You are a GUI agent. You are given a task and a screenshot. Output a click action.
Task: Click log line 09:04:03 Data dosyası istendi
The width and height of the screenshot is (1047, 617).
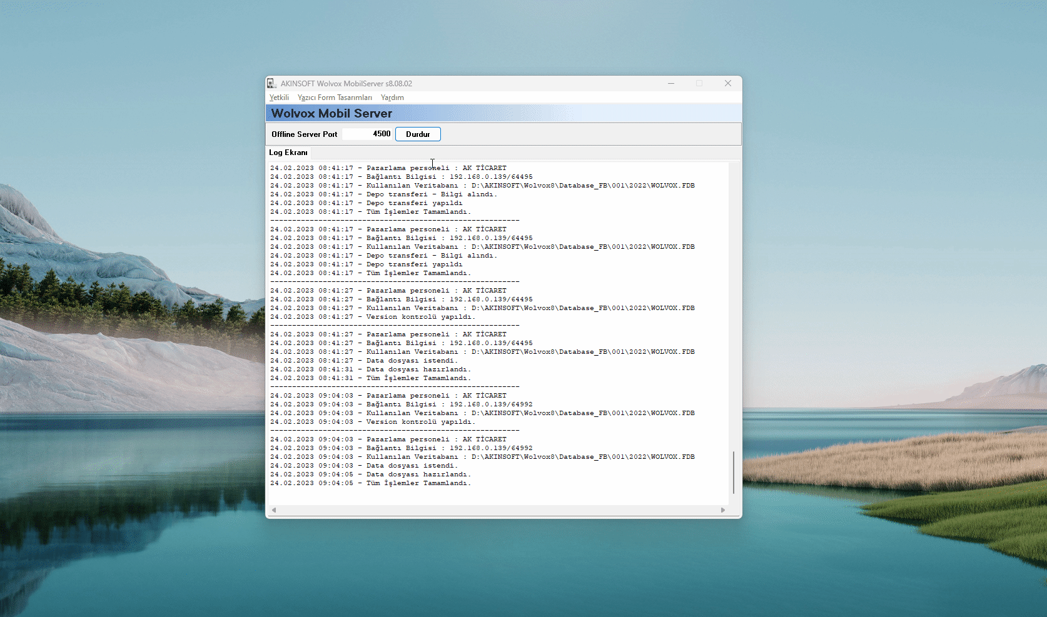point(364,466)
